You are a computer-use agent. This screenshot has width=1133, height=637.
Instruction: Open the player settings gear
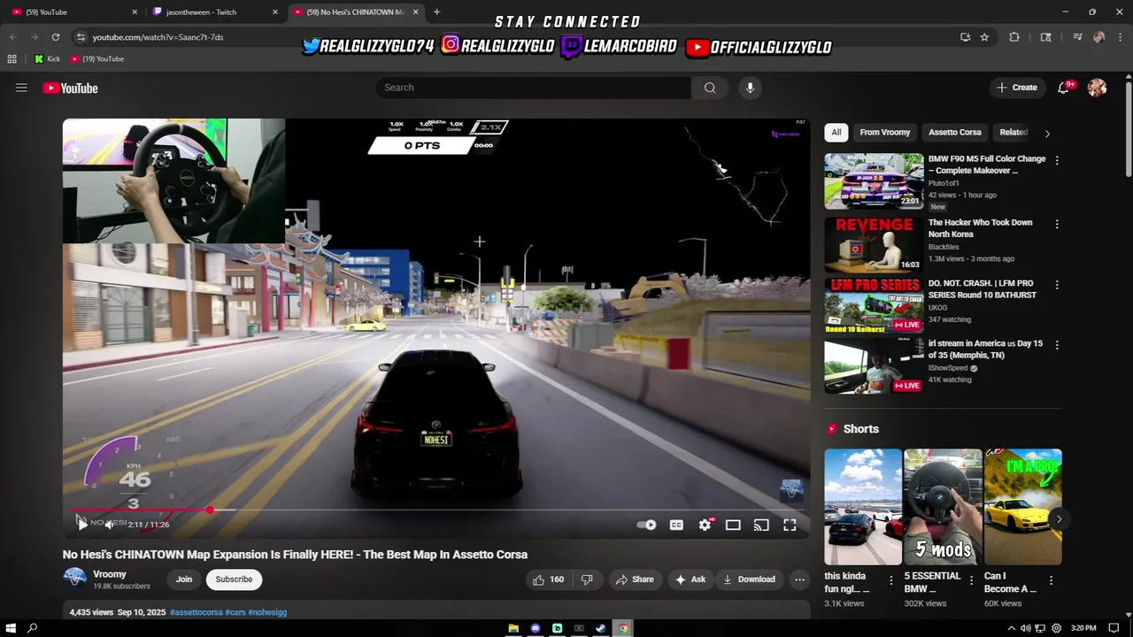click(705, 525)
